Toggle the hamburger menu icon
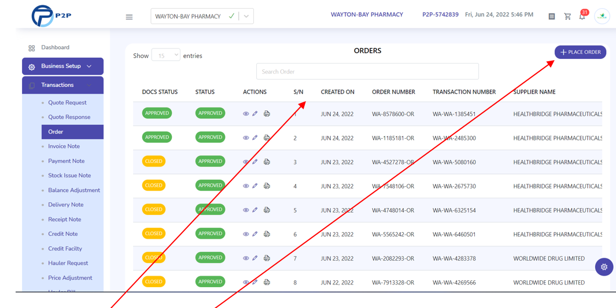Image resolution: width=616 pixels, height=308 pixels. (x=129, y=17)
